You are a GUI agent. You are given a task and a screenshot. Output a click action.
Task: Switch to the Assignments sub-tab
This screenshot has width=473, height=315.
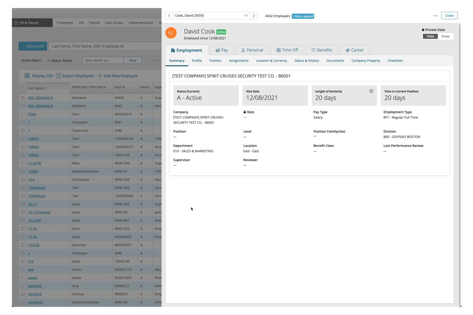[x=239, y=61]
